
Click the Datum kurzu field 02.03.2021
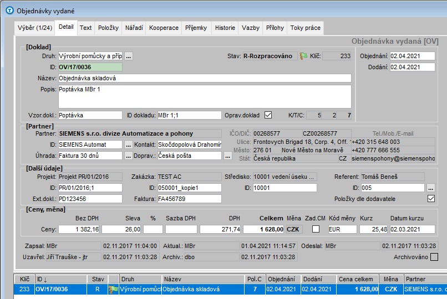click(x=412, y=229)
